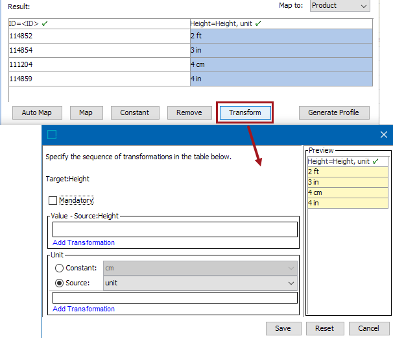Click Add Transformation link under Value
The image size is (393, 338).
pyautogui.click(x=84, y=242)
